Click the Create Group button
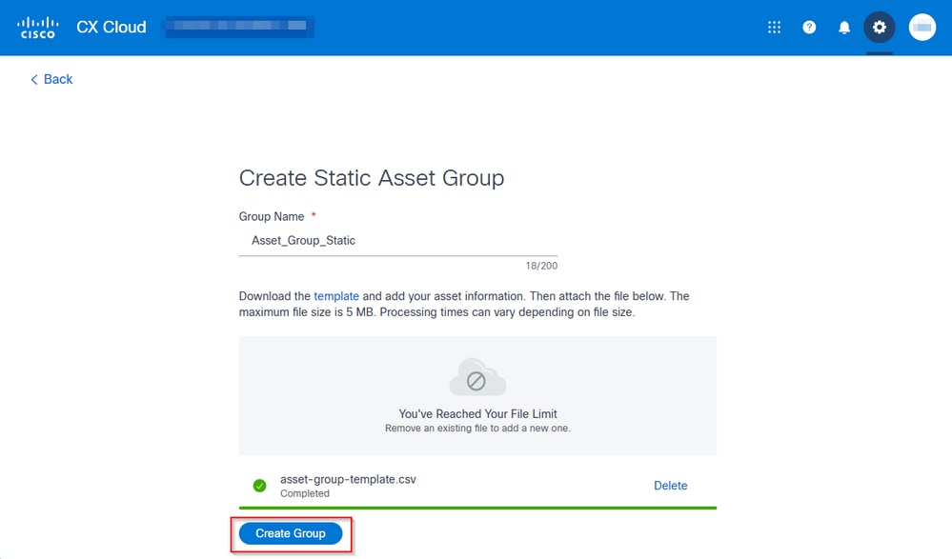Screen dimensions: 952x559 pos(291,533)
